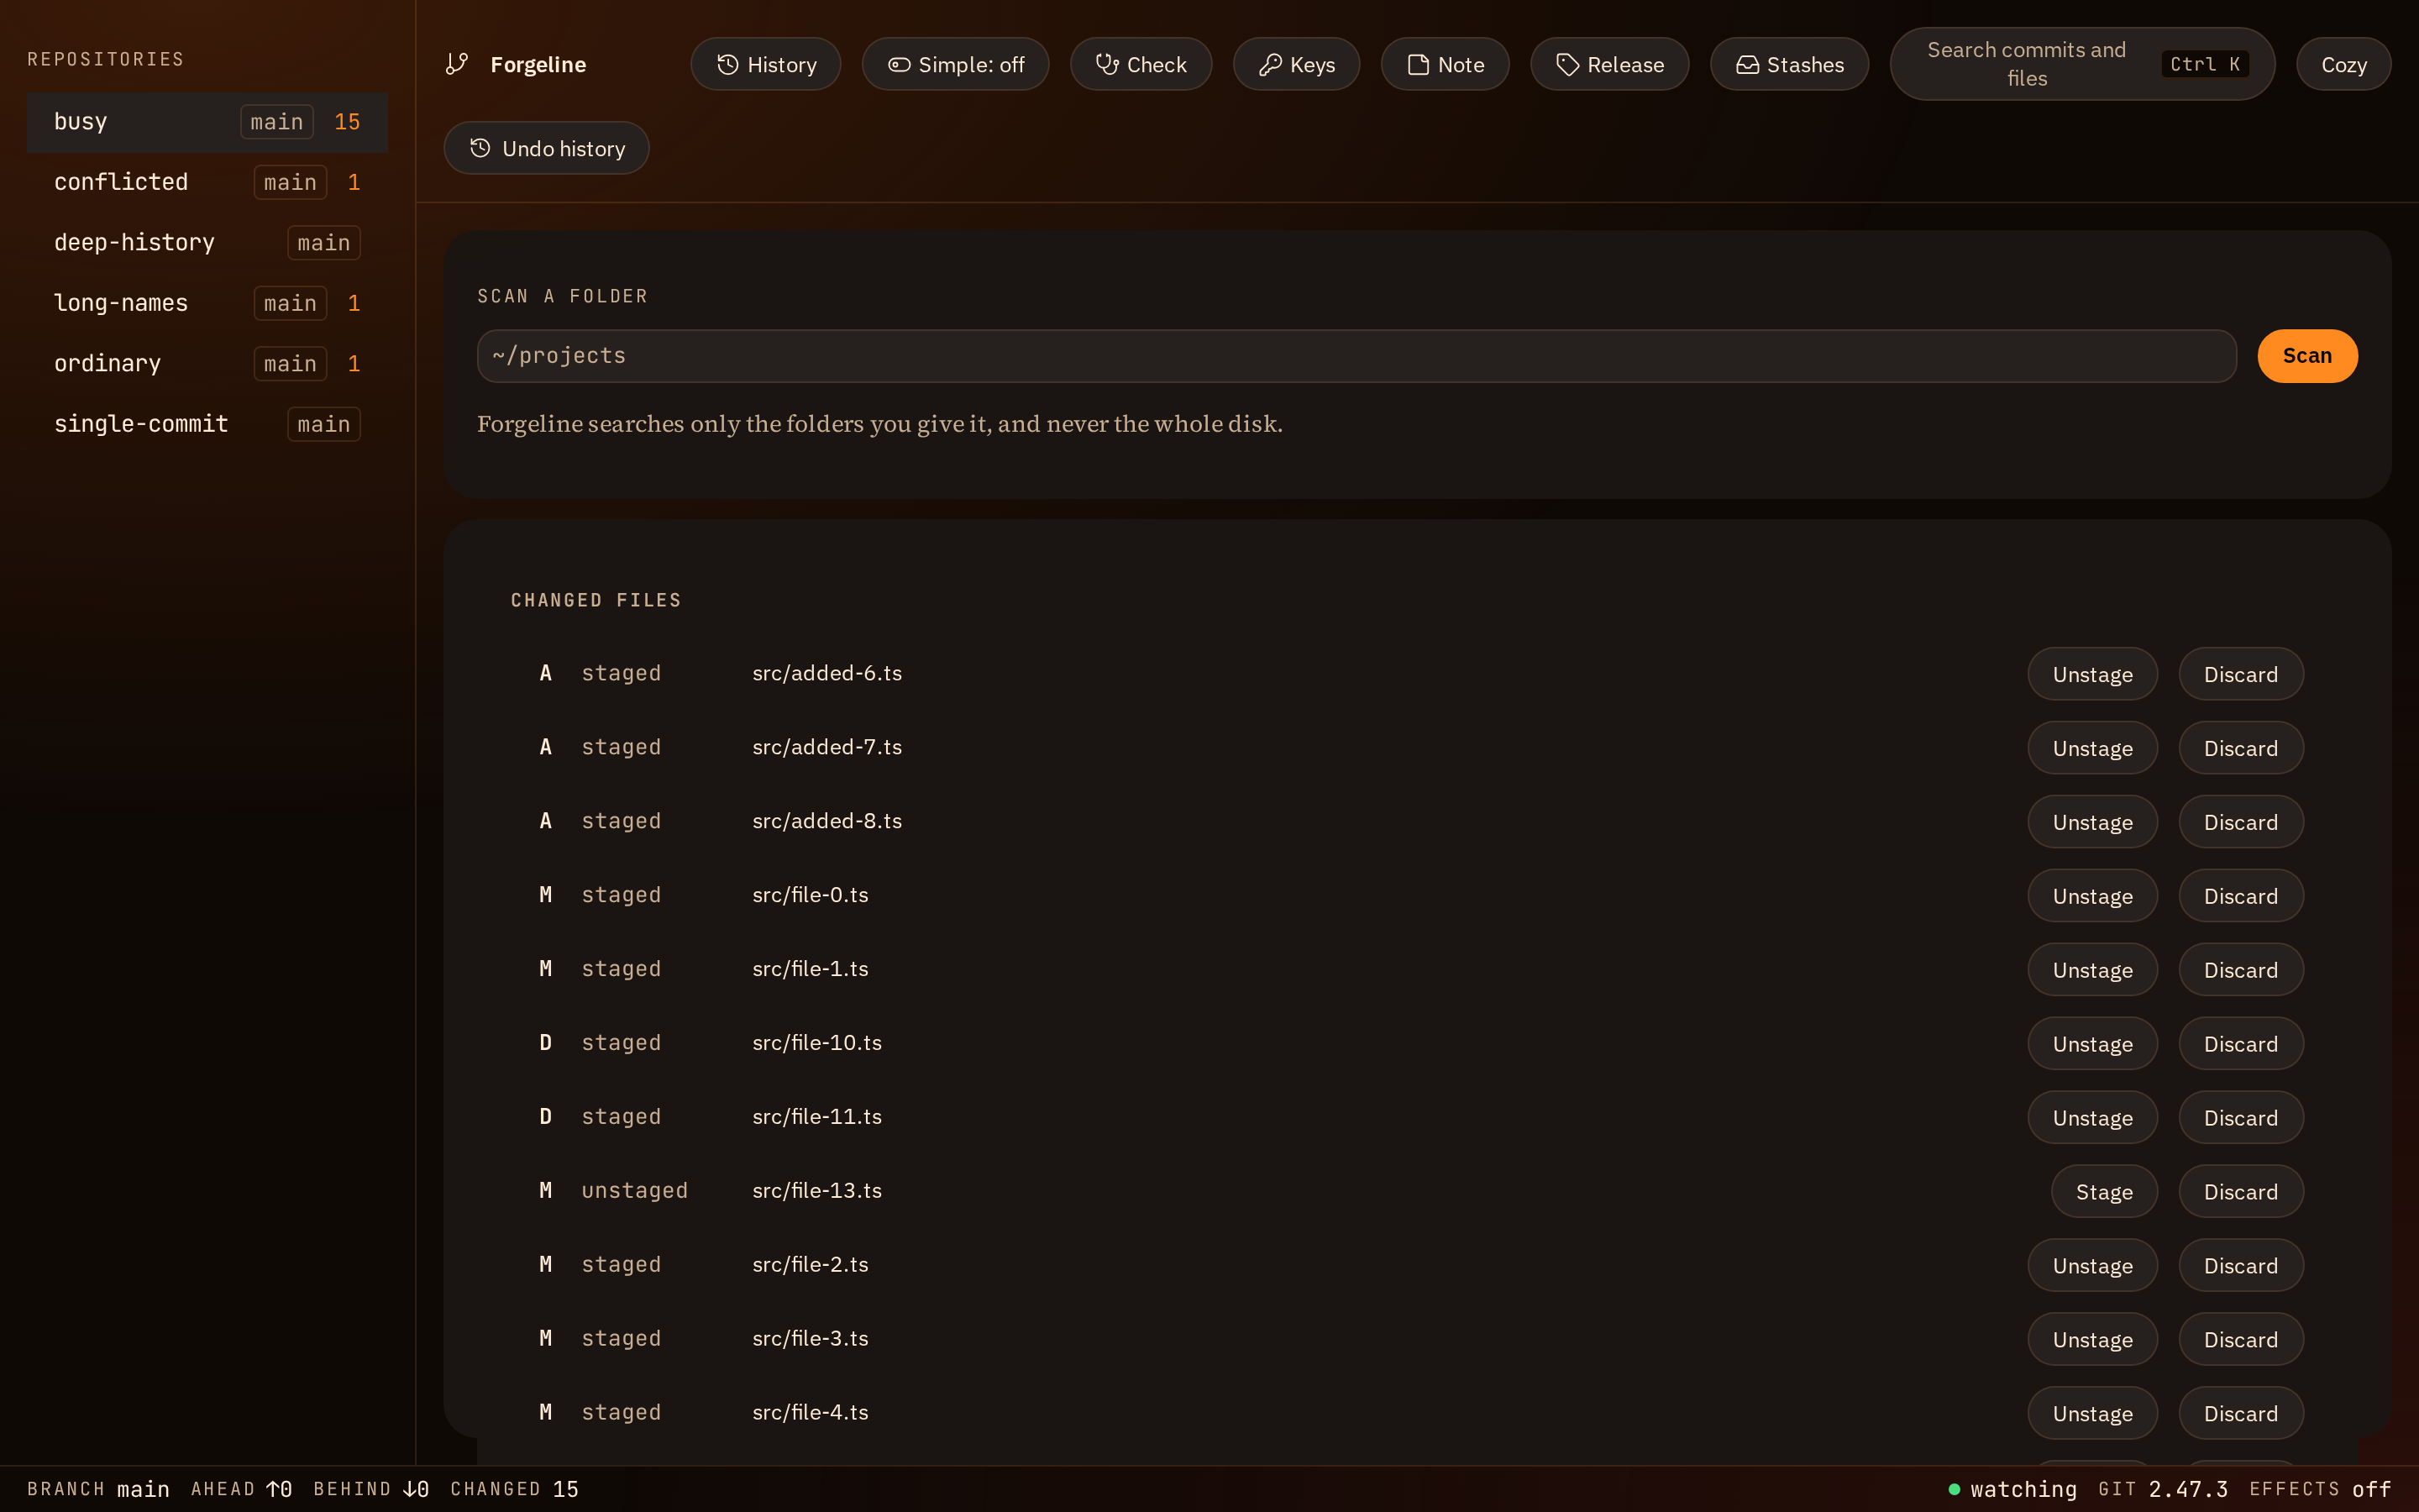Image resolution: width=2419 pixels, height=1512 pixels.
Task: Open Undo history
Action: pyautogui.click(x=547, y=148)
